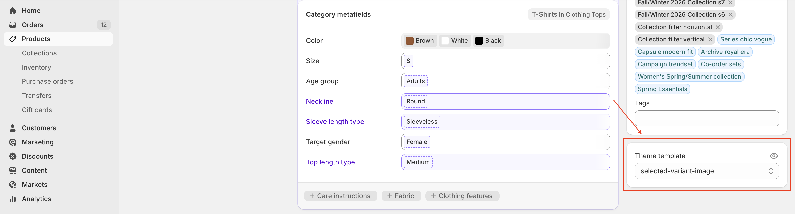Click the Analytics bar chart icon
795x214 pixels.
coord(13,199)
